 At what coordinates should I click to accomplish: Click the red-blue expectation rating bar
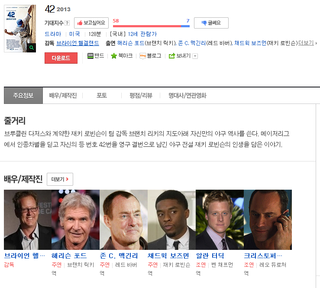pyautogui.click(x=151, y=26)
